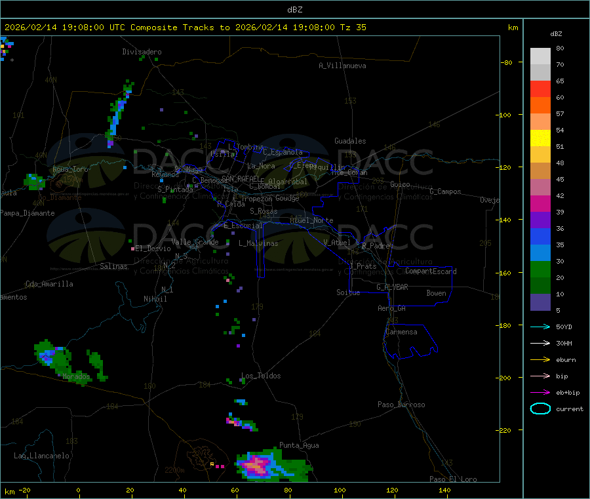Click the 'L_Malvinas' map label
Viewport: 590px width, 499px height.
tap(258, 243)
